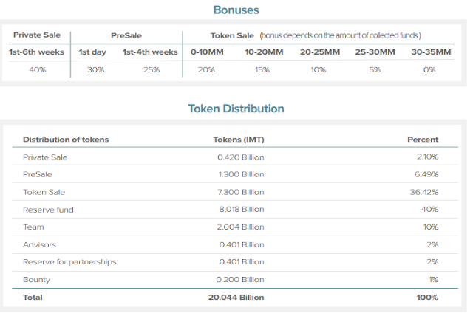Click the 40% bonus value
Screen dimensions: 473x319
pos(37,70)
